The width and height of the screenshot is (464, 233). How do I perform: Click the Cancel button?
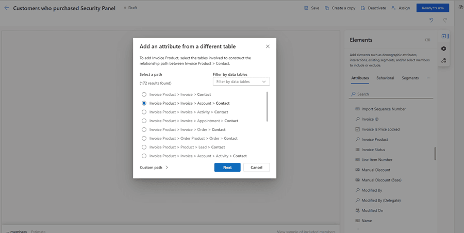click(256, 168)
